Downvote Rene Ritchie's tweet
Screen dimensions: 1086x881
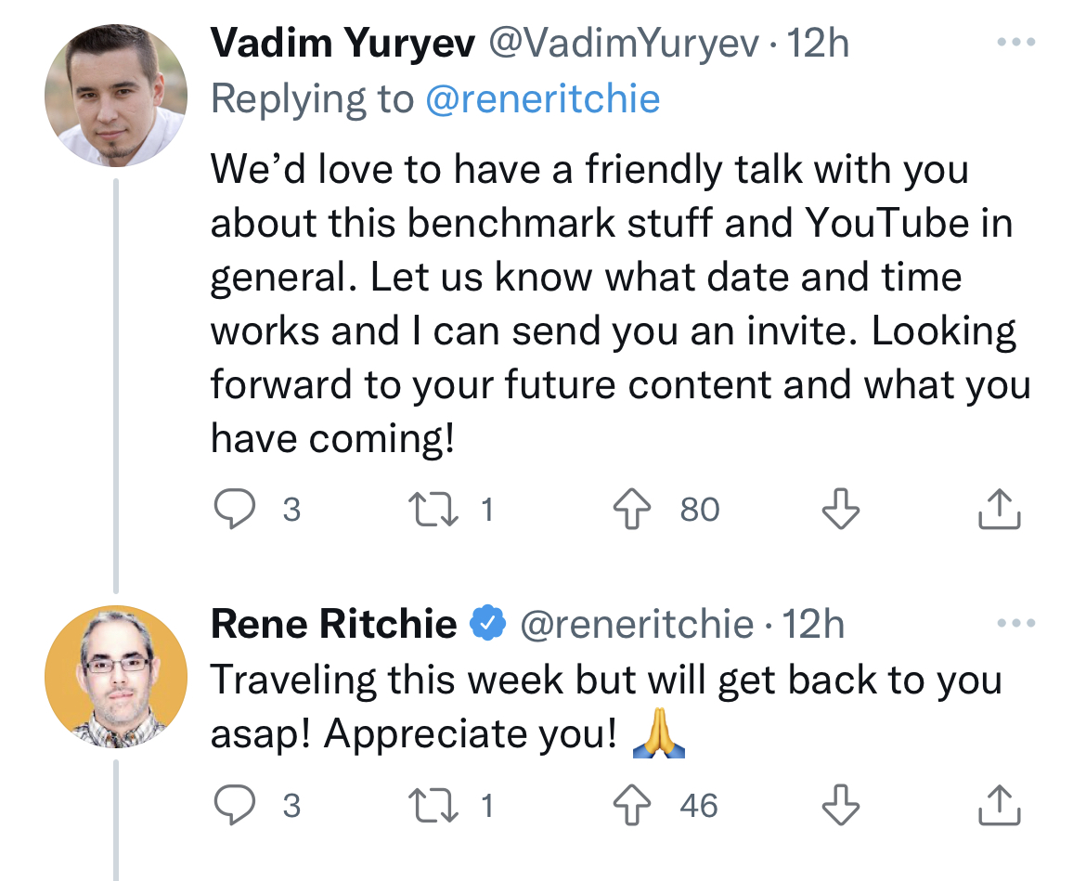(841, 804)
